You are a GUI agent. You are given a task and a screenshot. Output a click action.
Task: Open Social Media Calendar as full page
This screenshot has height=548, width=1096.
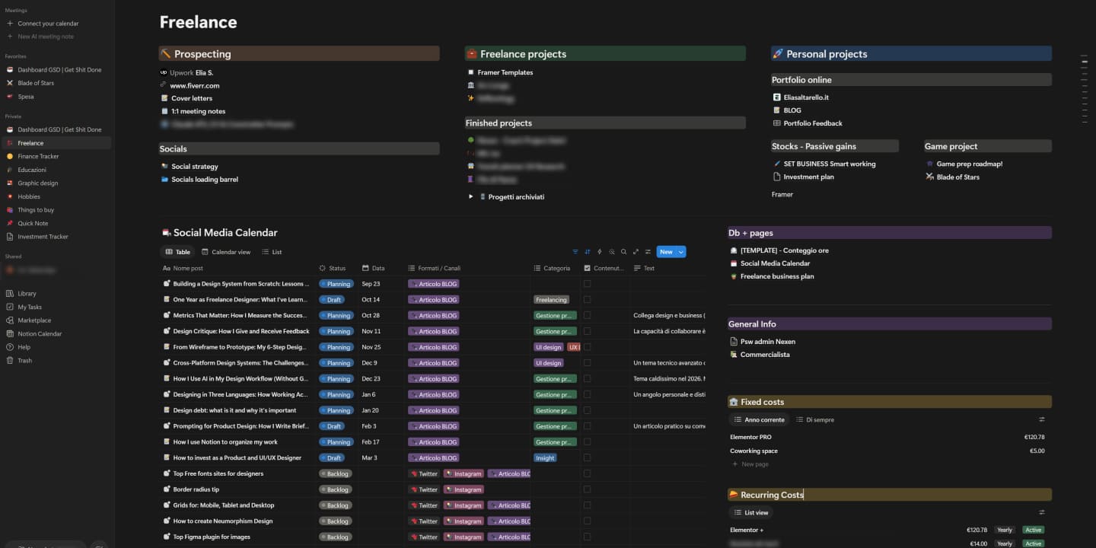[x=636, y=252]
